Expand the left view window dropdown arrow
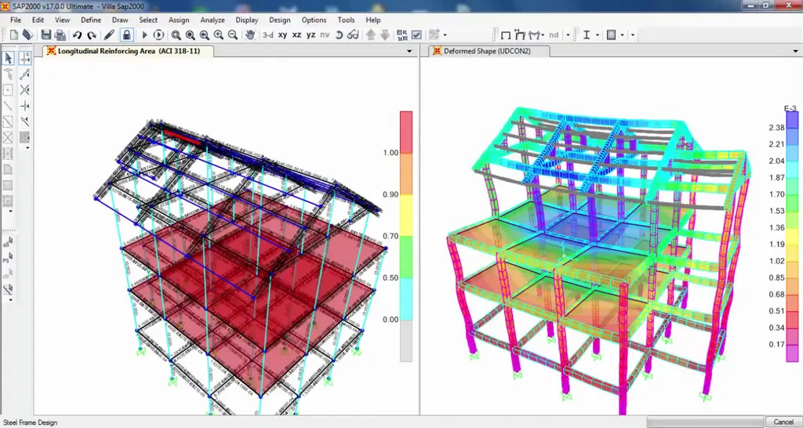Screen dimensions: 803x428 tap(409, 52)
